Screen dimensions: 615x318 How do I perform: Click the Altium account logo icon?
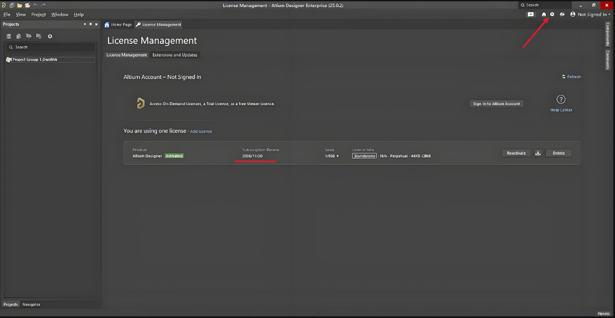pyautogui.click(x=141, y=103)
